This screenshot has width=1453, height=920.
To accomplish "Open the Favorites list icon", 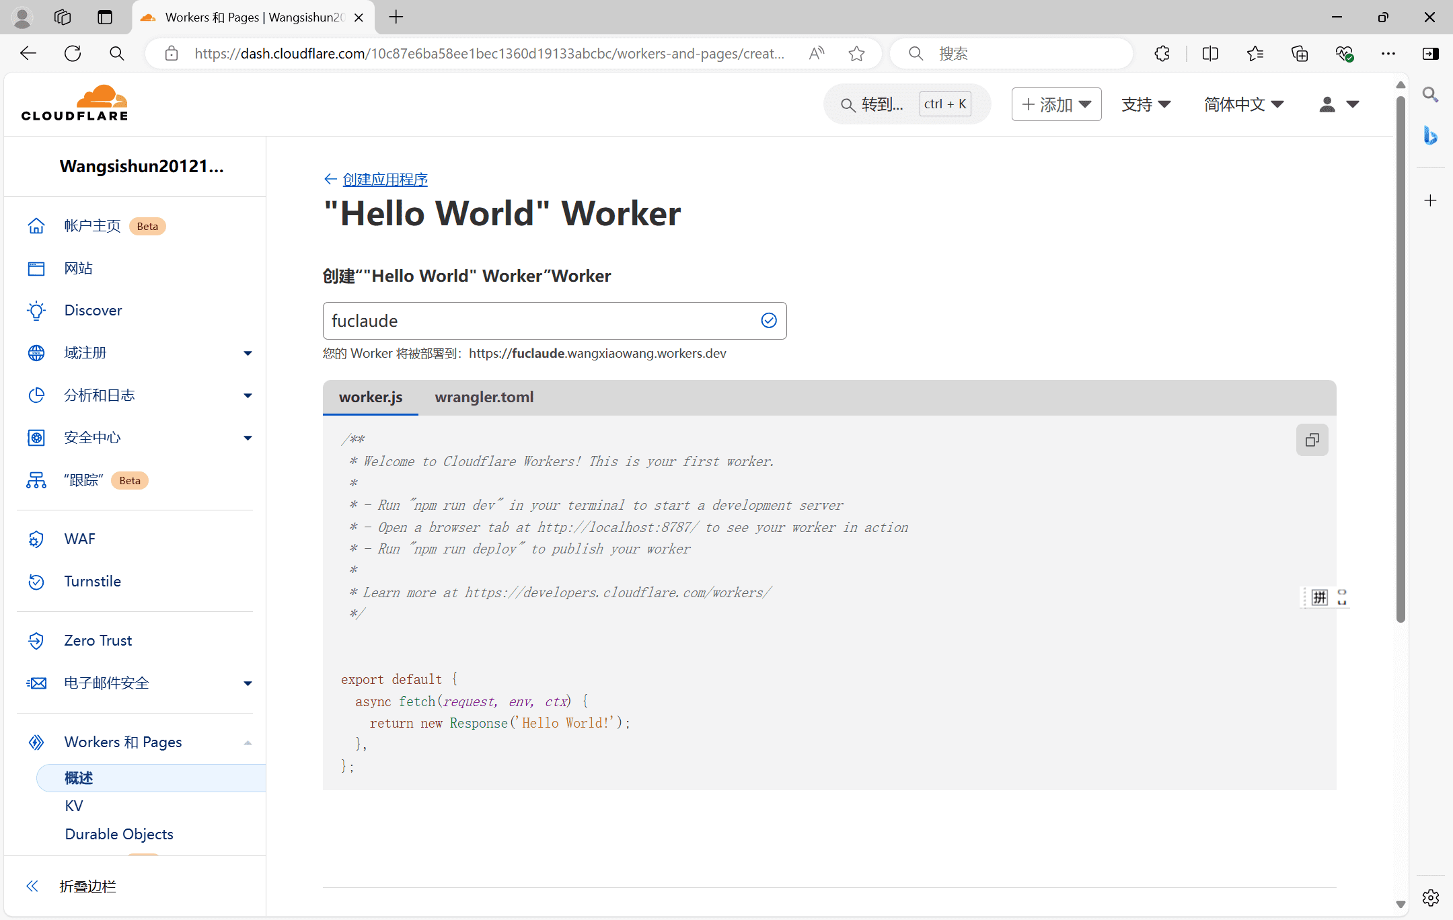I will coord(1255,54).
